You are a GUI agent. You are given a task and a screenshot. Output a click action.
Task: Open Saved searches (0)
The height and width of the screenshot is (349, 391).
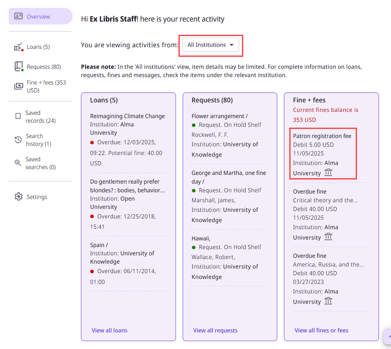(x=40, y=163)
